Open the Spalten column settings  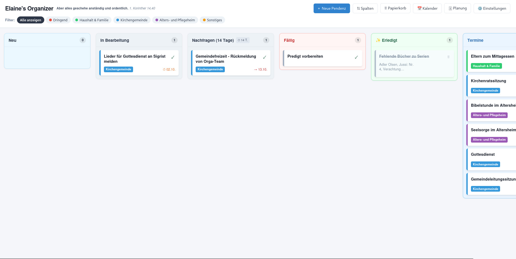click(x=365, y=8)
